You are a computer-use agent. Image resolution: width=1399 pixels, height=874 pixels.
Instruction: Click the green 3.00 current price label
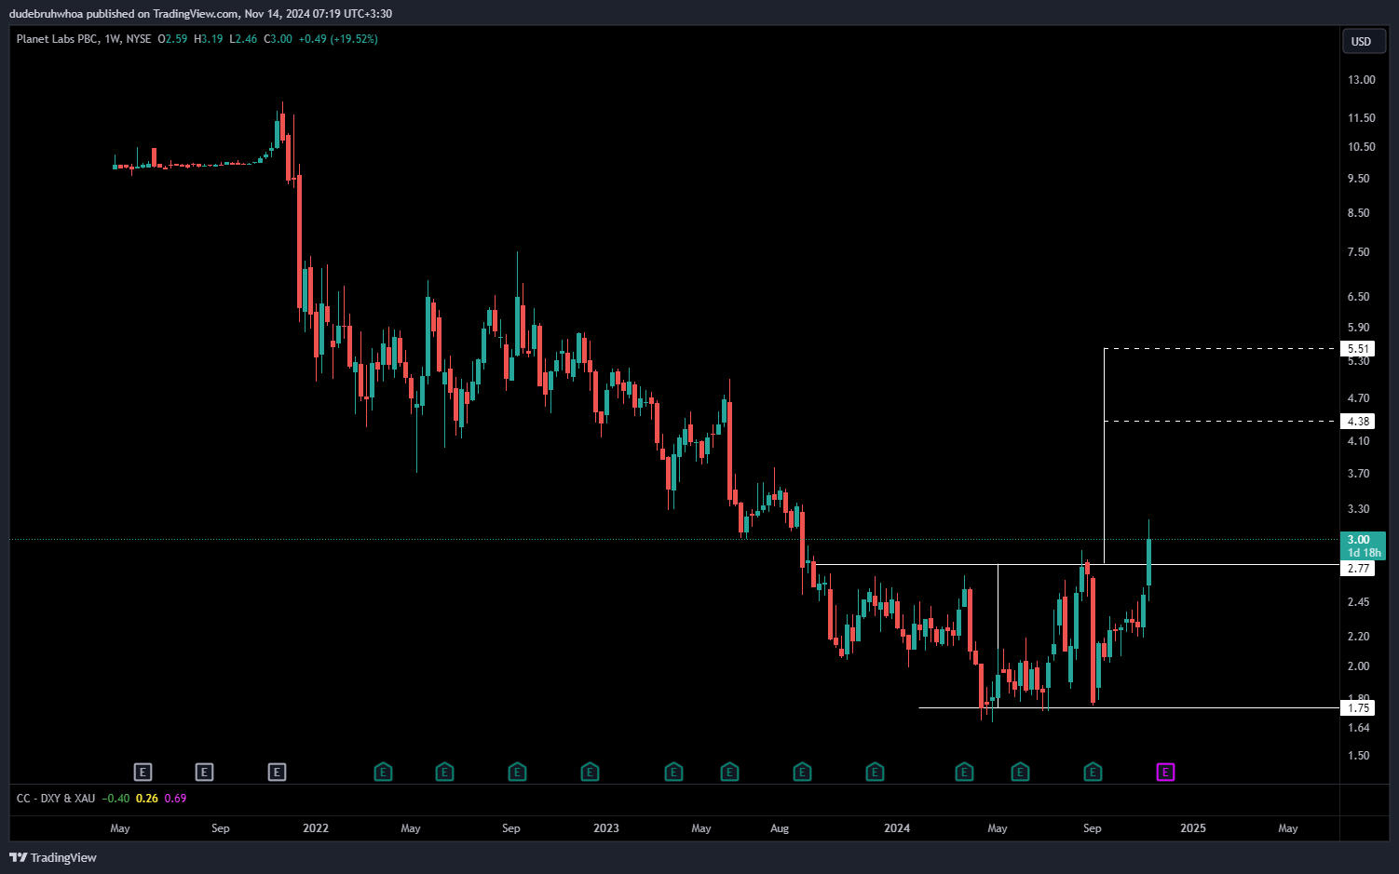tap(1363, 545)
